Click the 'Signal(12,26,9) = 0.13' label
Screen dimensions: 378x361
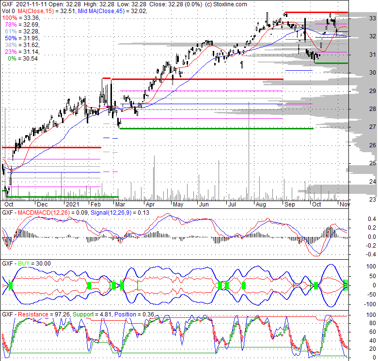click(120, 213)
